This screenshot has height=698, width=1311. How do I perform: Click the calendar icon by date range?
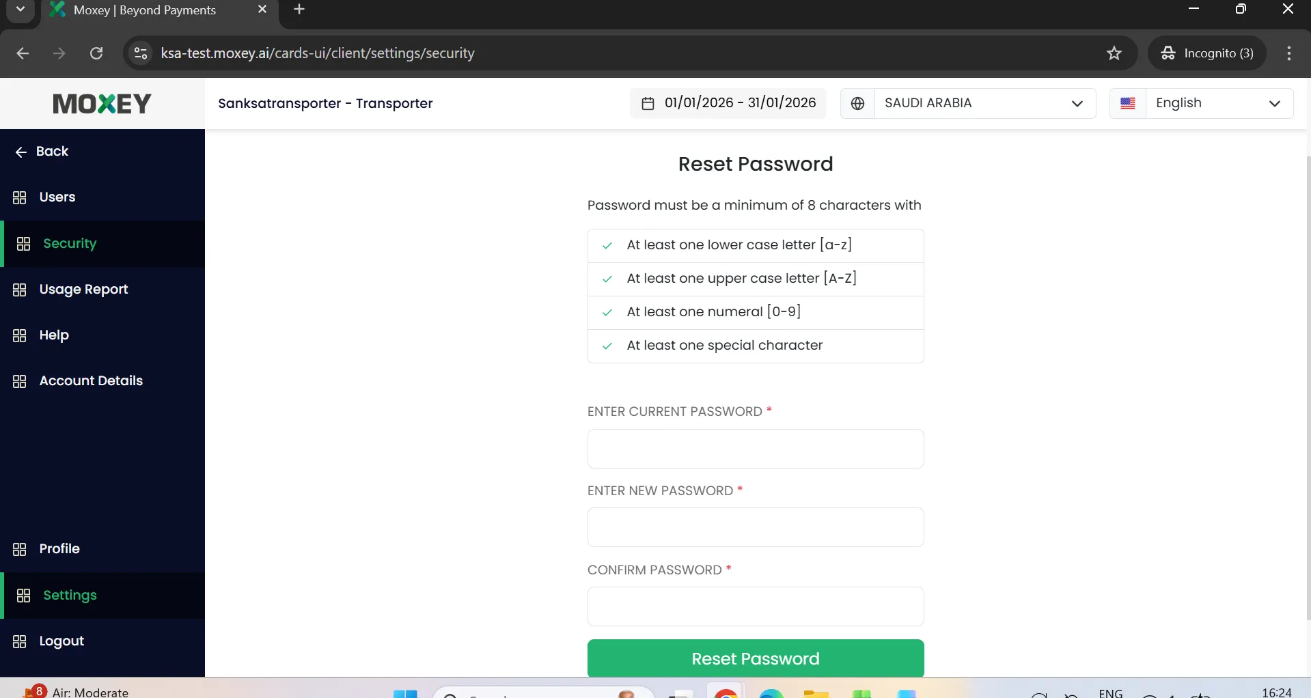648,103
